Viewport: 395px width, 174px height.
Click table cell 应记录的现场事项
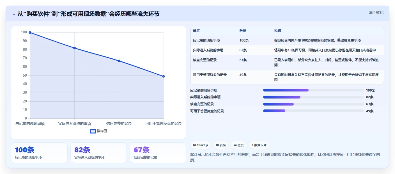tap(206, 40)
